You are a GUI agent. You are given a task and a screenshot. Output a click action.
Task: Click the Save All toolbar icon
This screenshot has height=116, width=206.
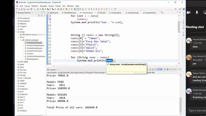24,9
